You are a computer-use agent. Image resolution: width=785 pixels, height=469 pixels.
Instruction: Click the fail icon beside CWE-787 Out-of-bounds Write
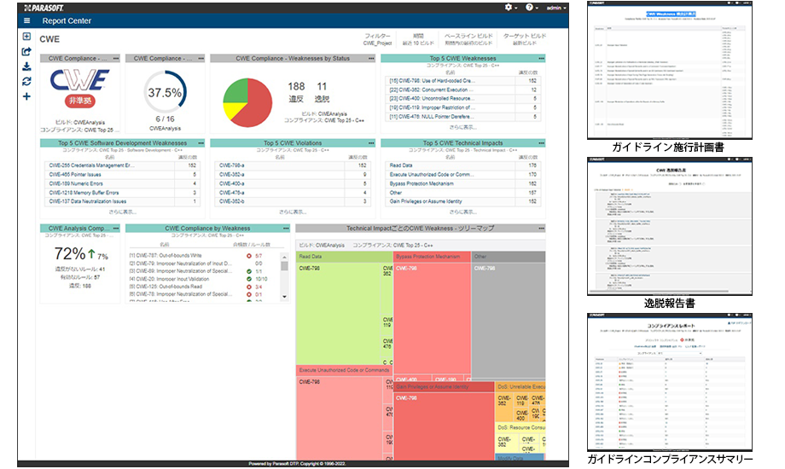(249, 256)
